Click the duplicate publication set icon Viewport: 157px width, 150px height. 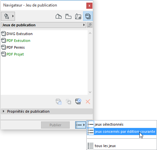pyautogui.click(x=68, y=102)
